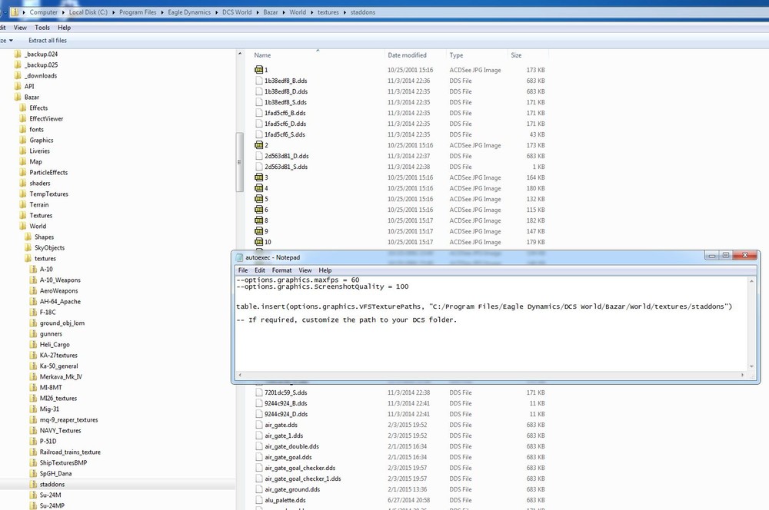Open Notepad's View menu
769x510 pixels.
point(305,270)
